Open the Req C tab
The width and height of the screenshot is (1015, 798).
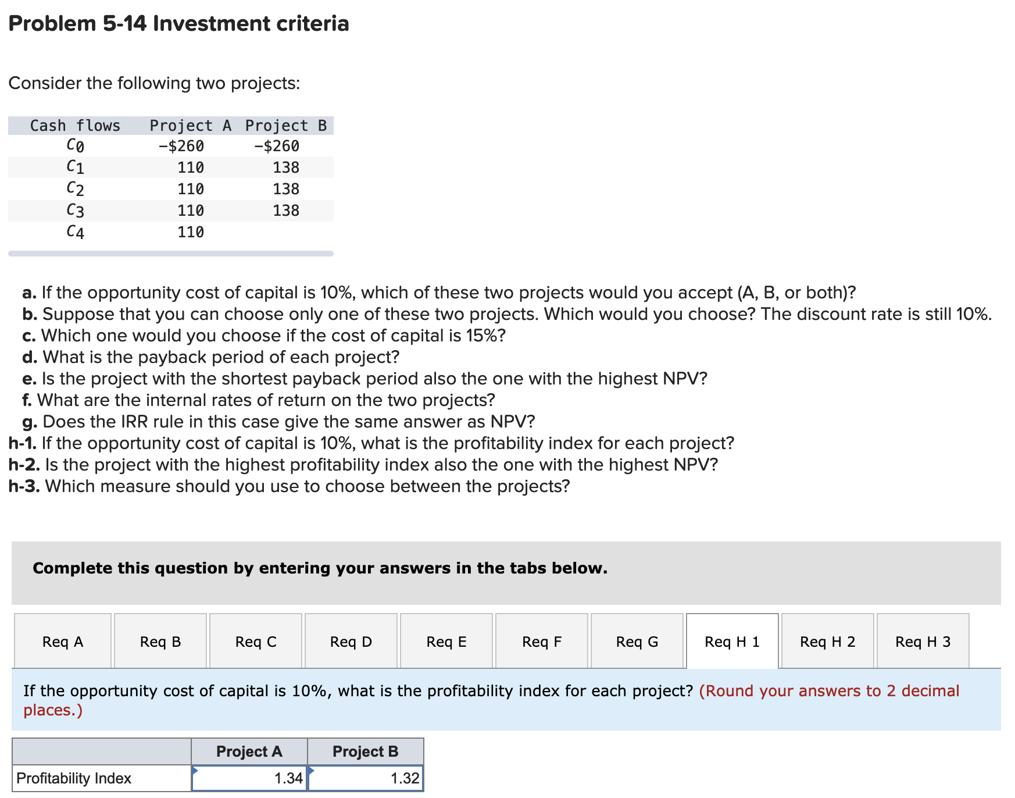click(255, 641)
